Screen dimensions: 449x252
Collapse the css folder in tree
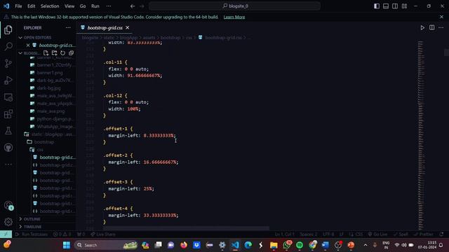(x=36, y=150)
